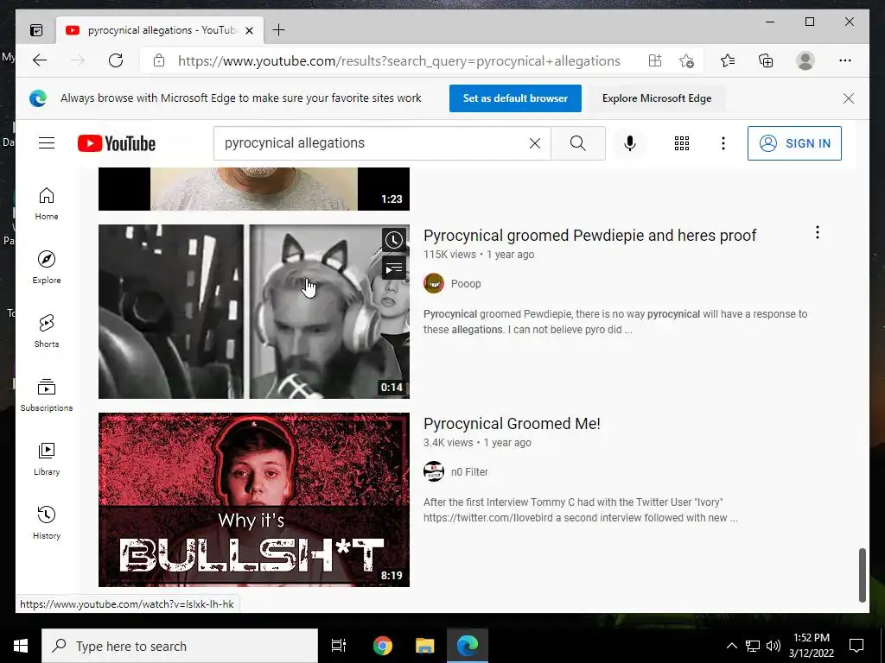Go to Home in YouTube sidebar
Viewport: 885px width, 663px height.
click(x=47, y=204)
